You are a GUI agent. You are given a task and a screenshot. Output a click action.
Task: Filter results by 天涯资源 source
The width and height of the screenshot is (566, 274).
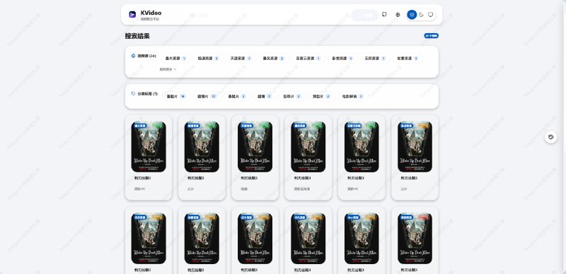click(x=241, y=58)
